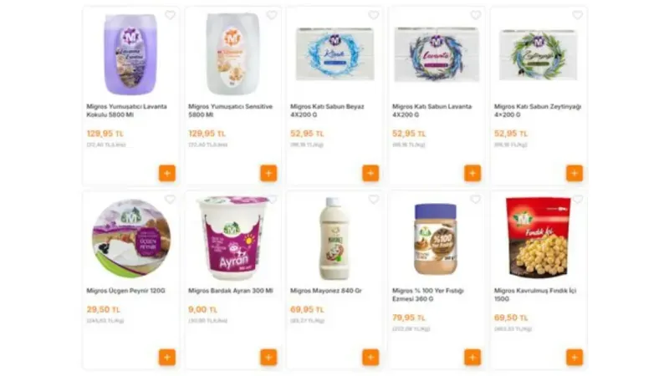Add Migros Yumuşatıcı Sensitive to cart
The width and height of the screenshot is (669, 376).
pos(268,173)
